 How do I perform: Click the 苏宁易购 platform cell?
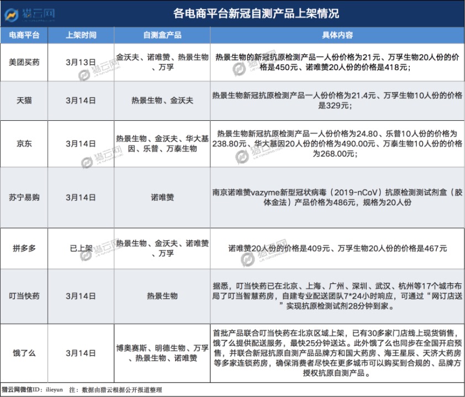pos(24,197)
